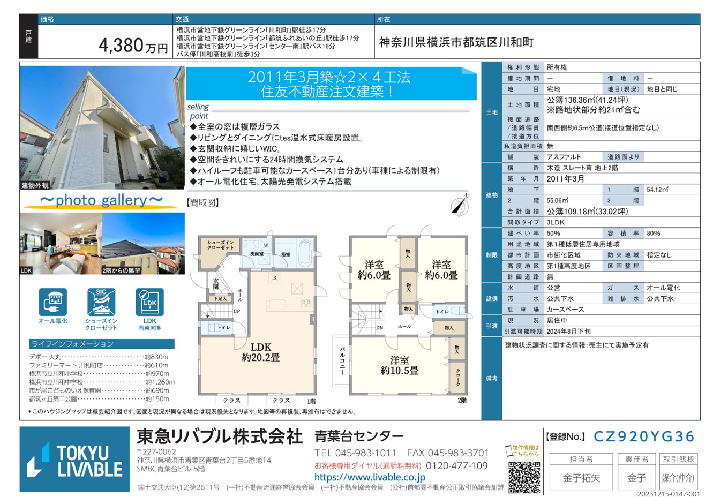
Task: Click the blue 2011年3月築 headline banner
Action: (330, 84)
